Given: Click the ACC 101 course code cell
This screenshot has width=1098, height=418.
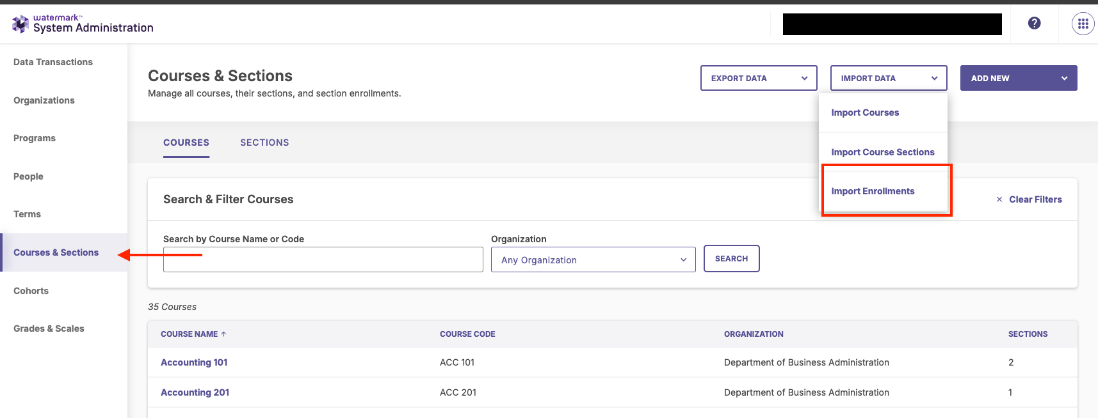Looking at the screenshot, I should tap(457, 362).
